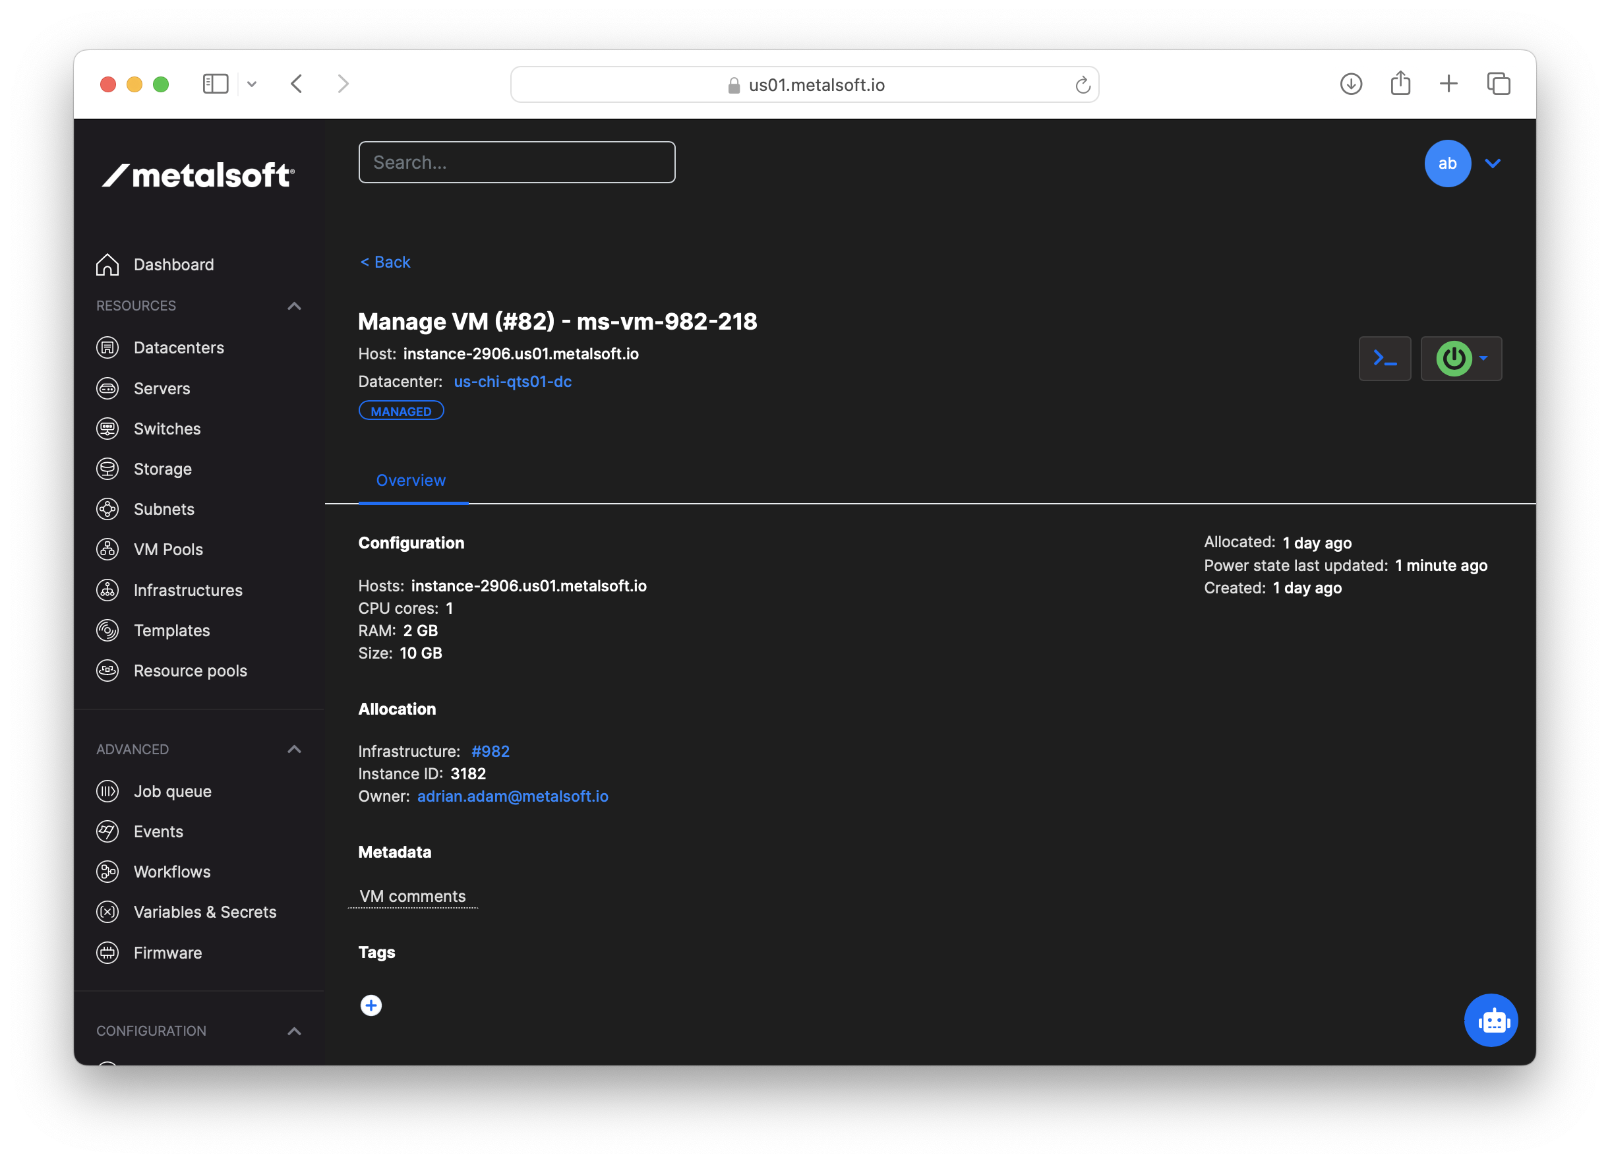1610x1163 pixels.
Task: Click the Switches sidebar icon
Action: [x=107, y=428]
